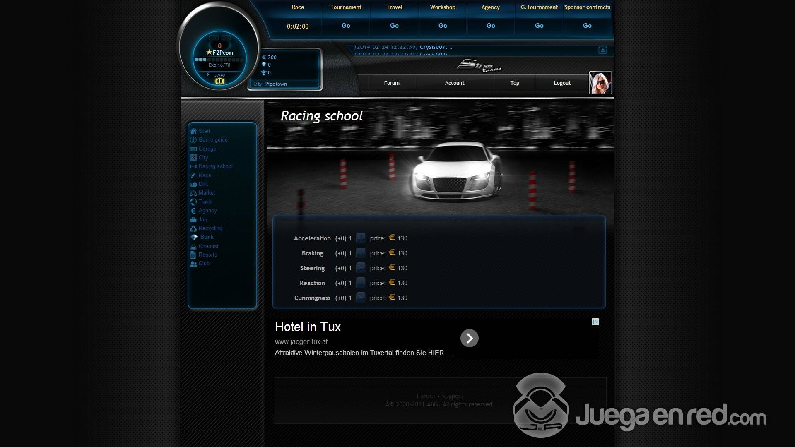
Task: Click the ad's round arrow button
Action: 469,339
